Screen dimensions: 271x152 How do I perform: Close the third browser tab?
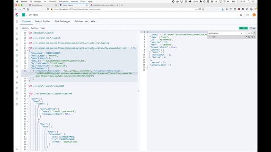tap(118, 5)
